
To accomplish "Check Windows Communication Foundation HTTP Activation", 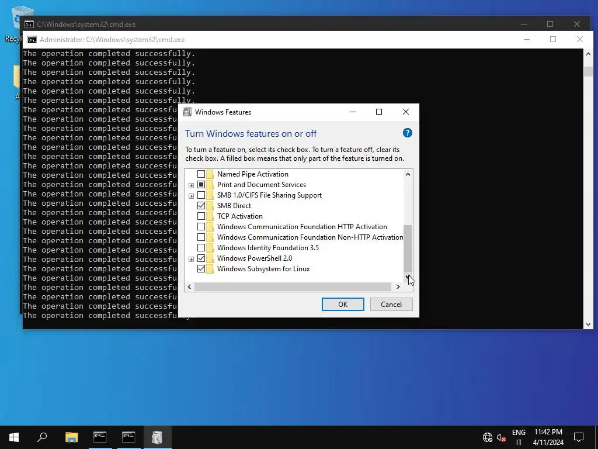I will tap(201, 227).
